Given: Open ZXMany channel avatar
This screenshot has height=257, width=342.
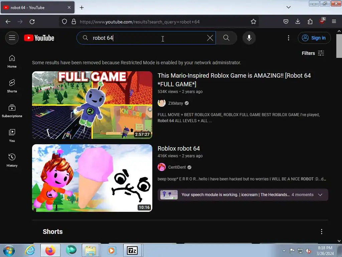Looking at the screenshot, I should click(162, 103).
